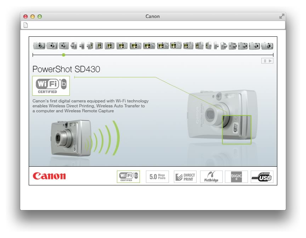Pause the camera rotation animation
Screen dimensions: 306x238
pos(265,61)
